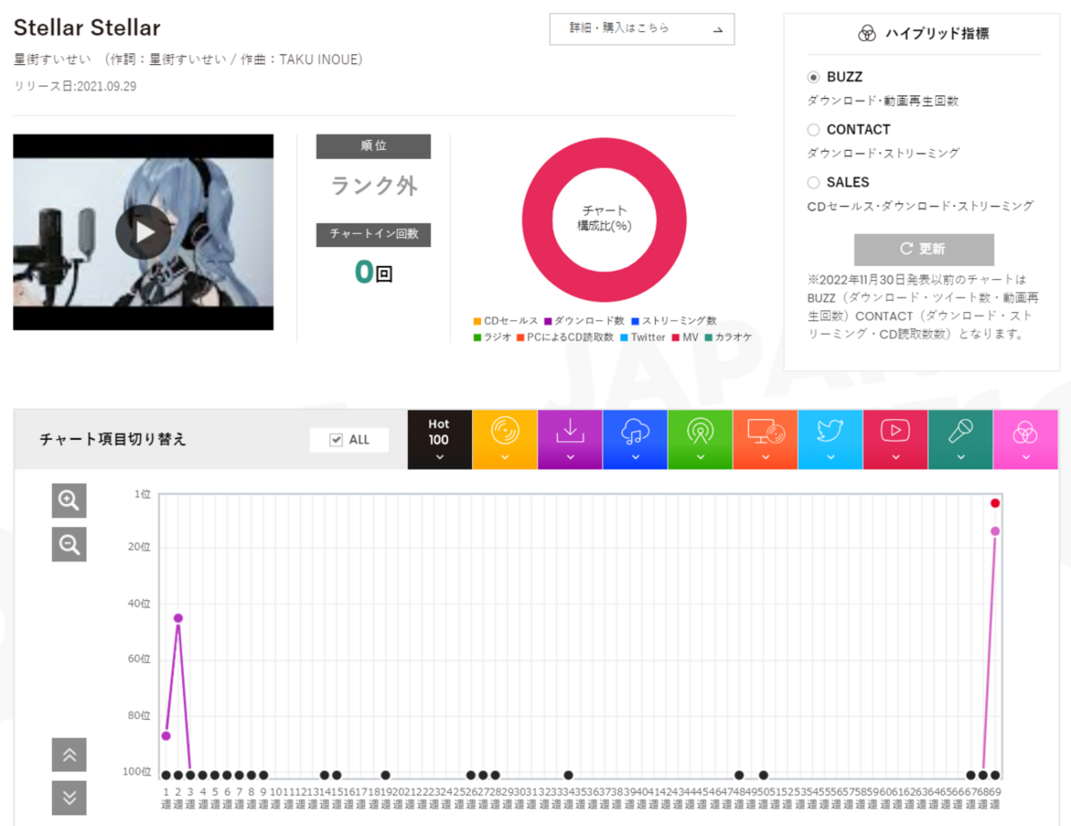Click the purple ダウンロード数 legend swatch
This screenshot has height=826, width=1071.
pos(548,321)
